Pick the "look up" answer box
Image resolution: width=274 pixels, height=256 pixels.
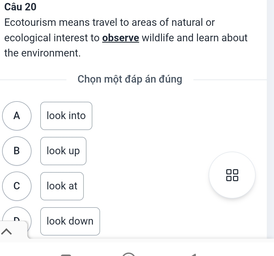point(63,151)
